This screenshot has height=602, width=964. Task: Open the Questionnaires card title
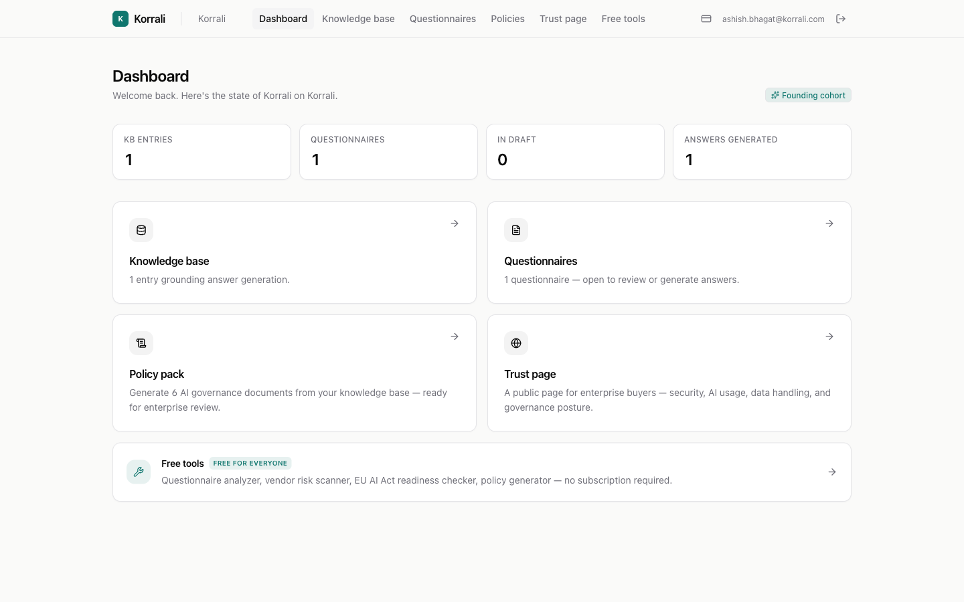[541, 261]
